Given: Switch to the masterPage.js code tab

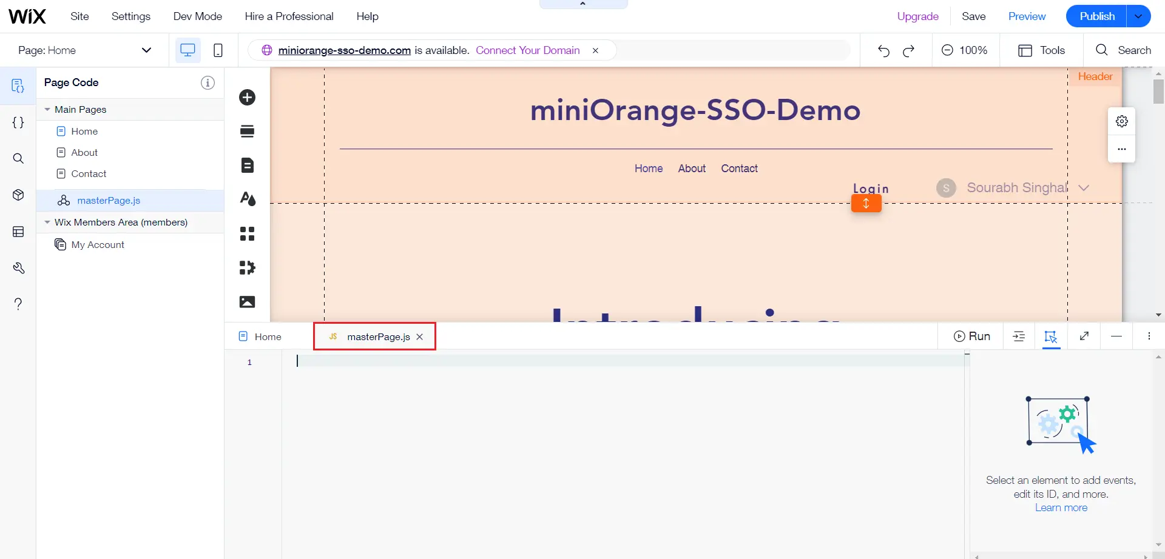Looking at the screenshot, I should point(377,336).
